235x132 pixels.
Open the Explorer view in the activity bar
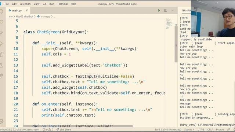(1, 12)
